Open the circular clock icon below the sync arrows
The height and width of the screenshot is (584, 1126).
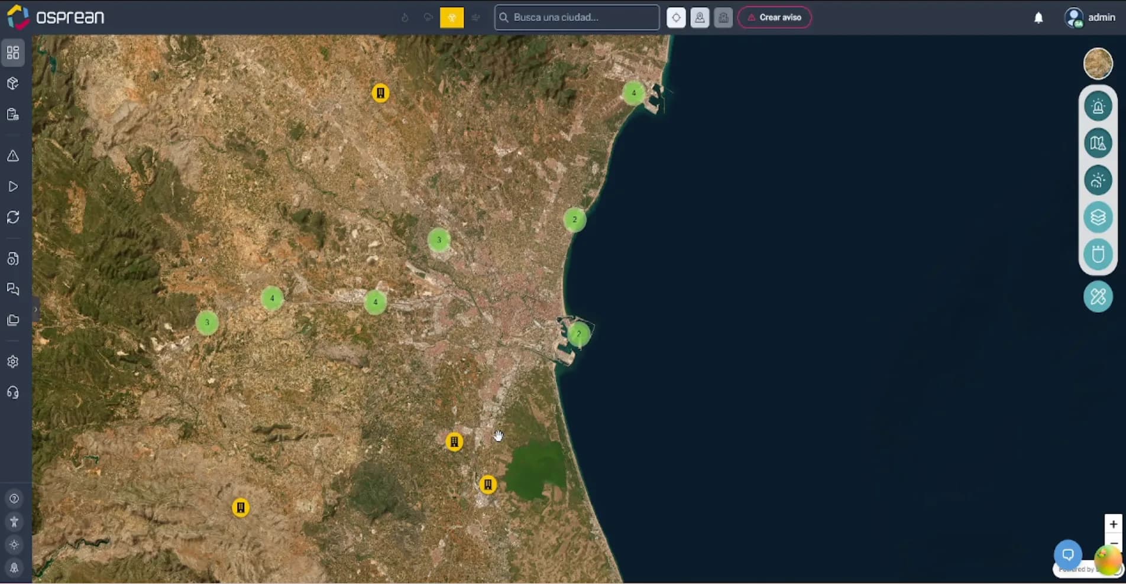(13, 259)
